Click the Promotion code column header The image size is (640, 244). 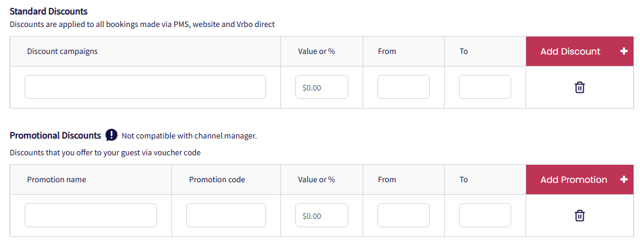coord(217,180)
